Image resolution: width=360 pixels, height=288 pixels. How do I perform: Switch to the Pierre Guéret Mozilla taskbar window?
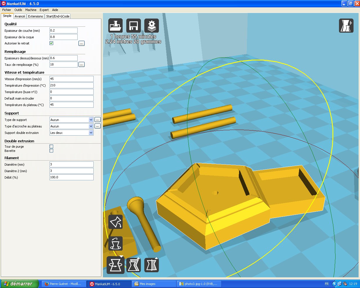coord(64,284)
